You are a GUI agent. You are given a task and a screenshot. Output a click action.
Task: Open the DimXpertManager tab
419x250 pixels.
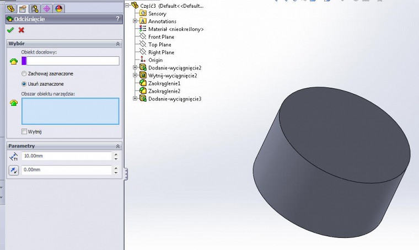point(47,9)
